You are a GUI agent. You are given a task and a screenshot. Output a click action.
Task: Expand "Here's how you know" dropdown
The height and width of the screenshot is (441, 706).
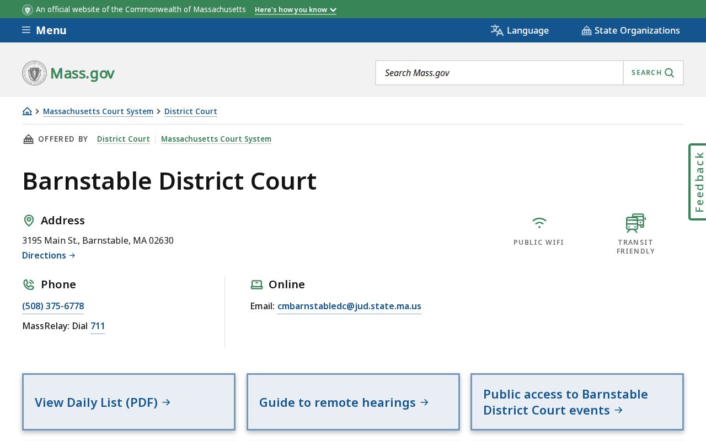click(x=296, y=9)
